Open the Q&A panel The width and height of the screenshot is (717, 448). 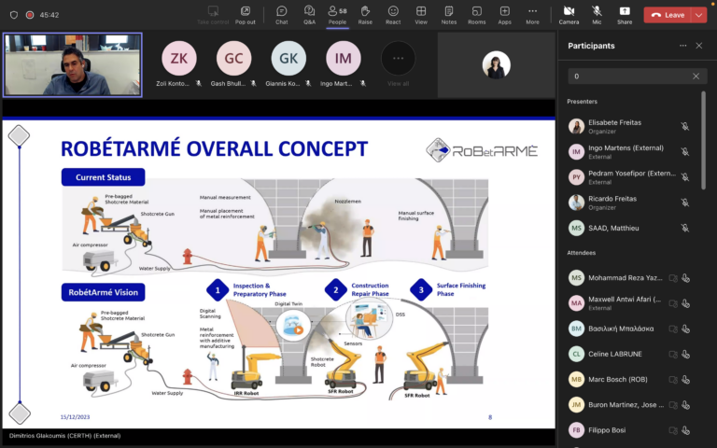point(310,15)
